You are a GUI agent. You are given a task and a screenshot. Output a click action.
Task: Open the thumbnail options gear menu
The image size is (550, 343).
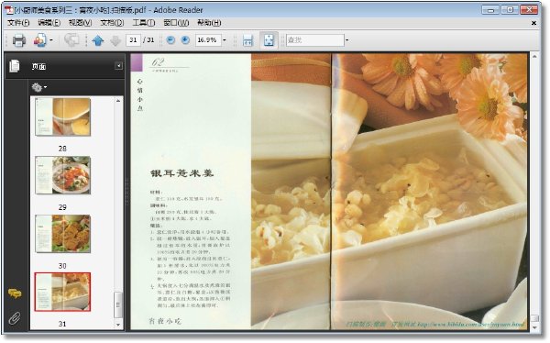click(x=39, y=87)
